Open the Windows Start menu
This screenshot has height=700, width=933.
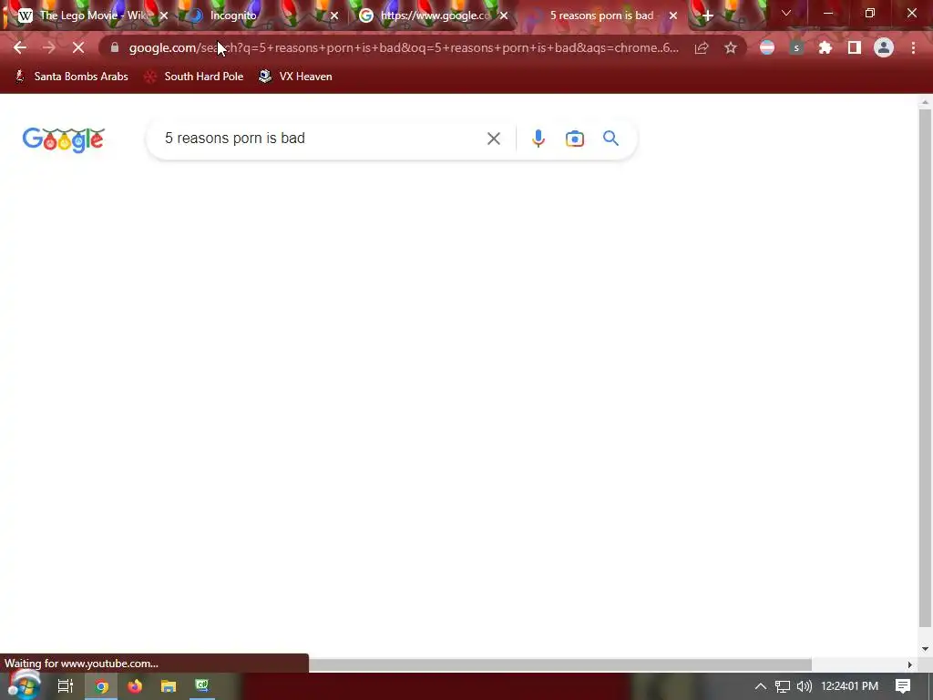pos(24,685)
